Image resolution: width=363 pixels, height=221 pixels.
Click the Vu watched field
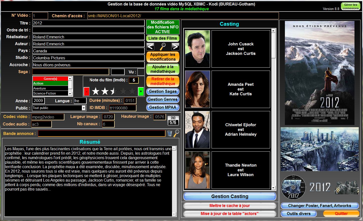tap(141, 72)
